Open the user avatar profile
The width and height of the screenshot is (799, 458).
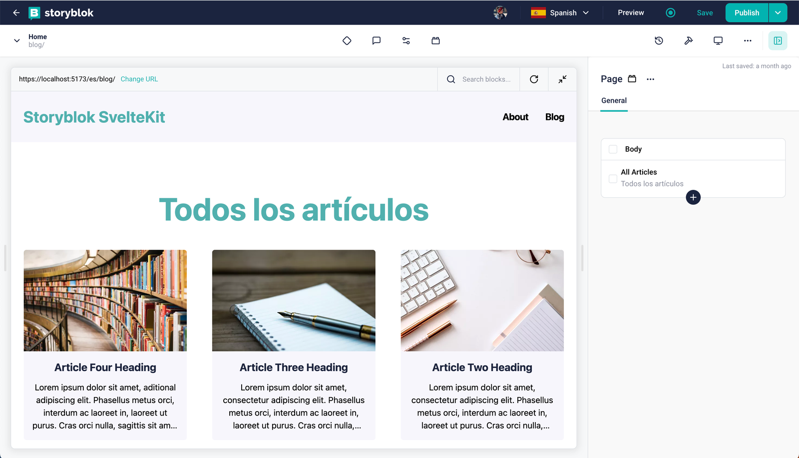coord(500,13)
